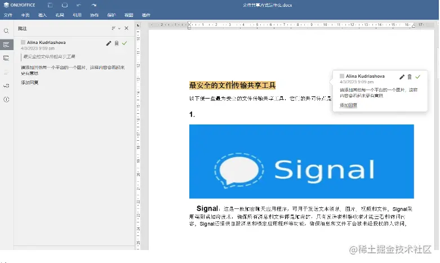The width and height of the screenshot is (440, 263).
Task: Open the 引用 references tab
Action: point(77,15)
